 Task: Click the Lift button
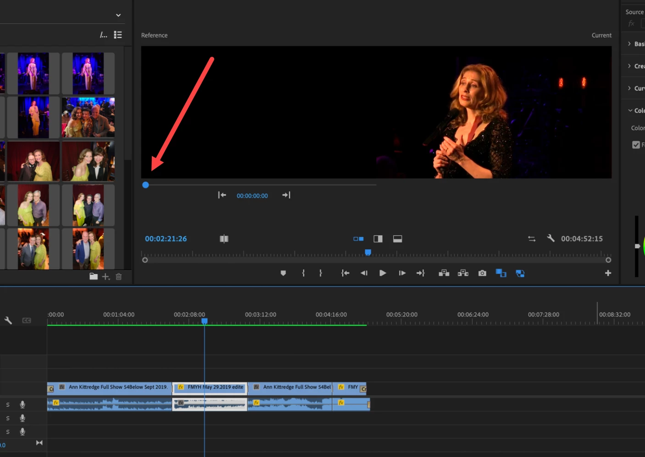tap(444, 273)
